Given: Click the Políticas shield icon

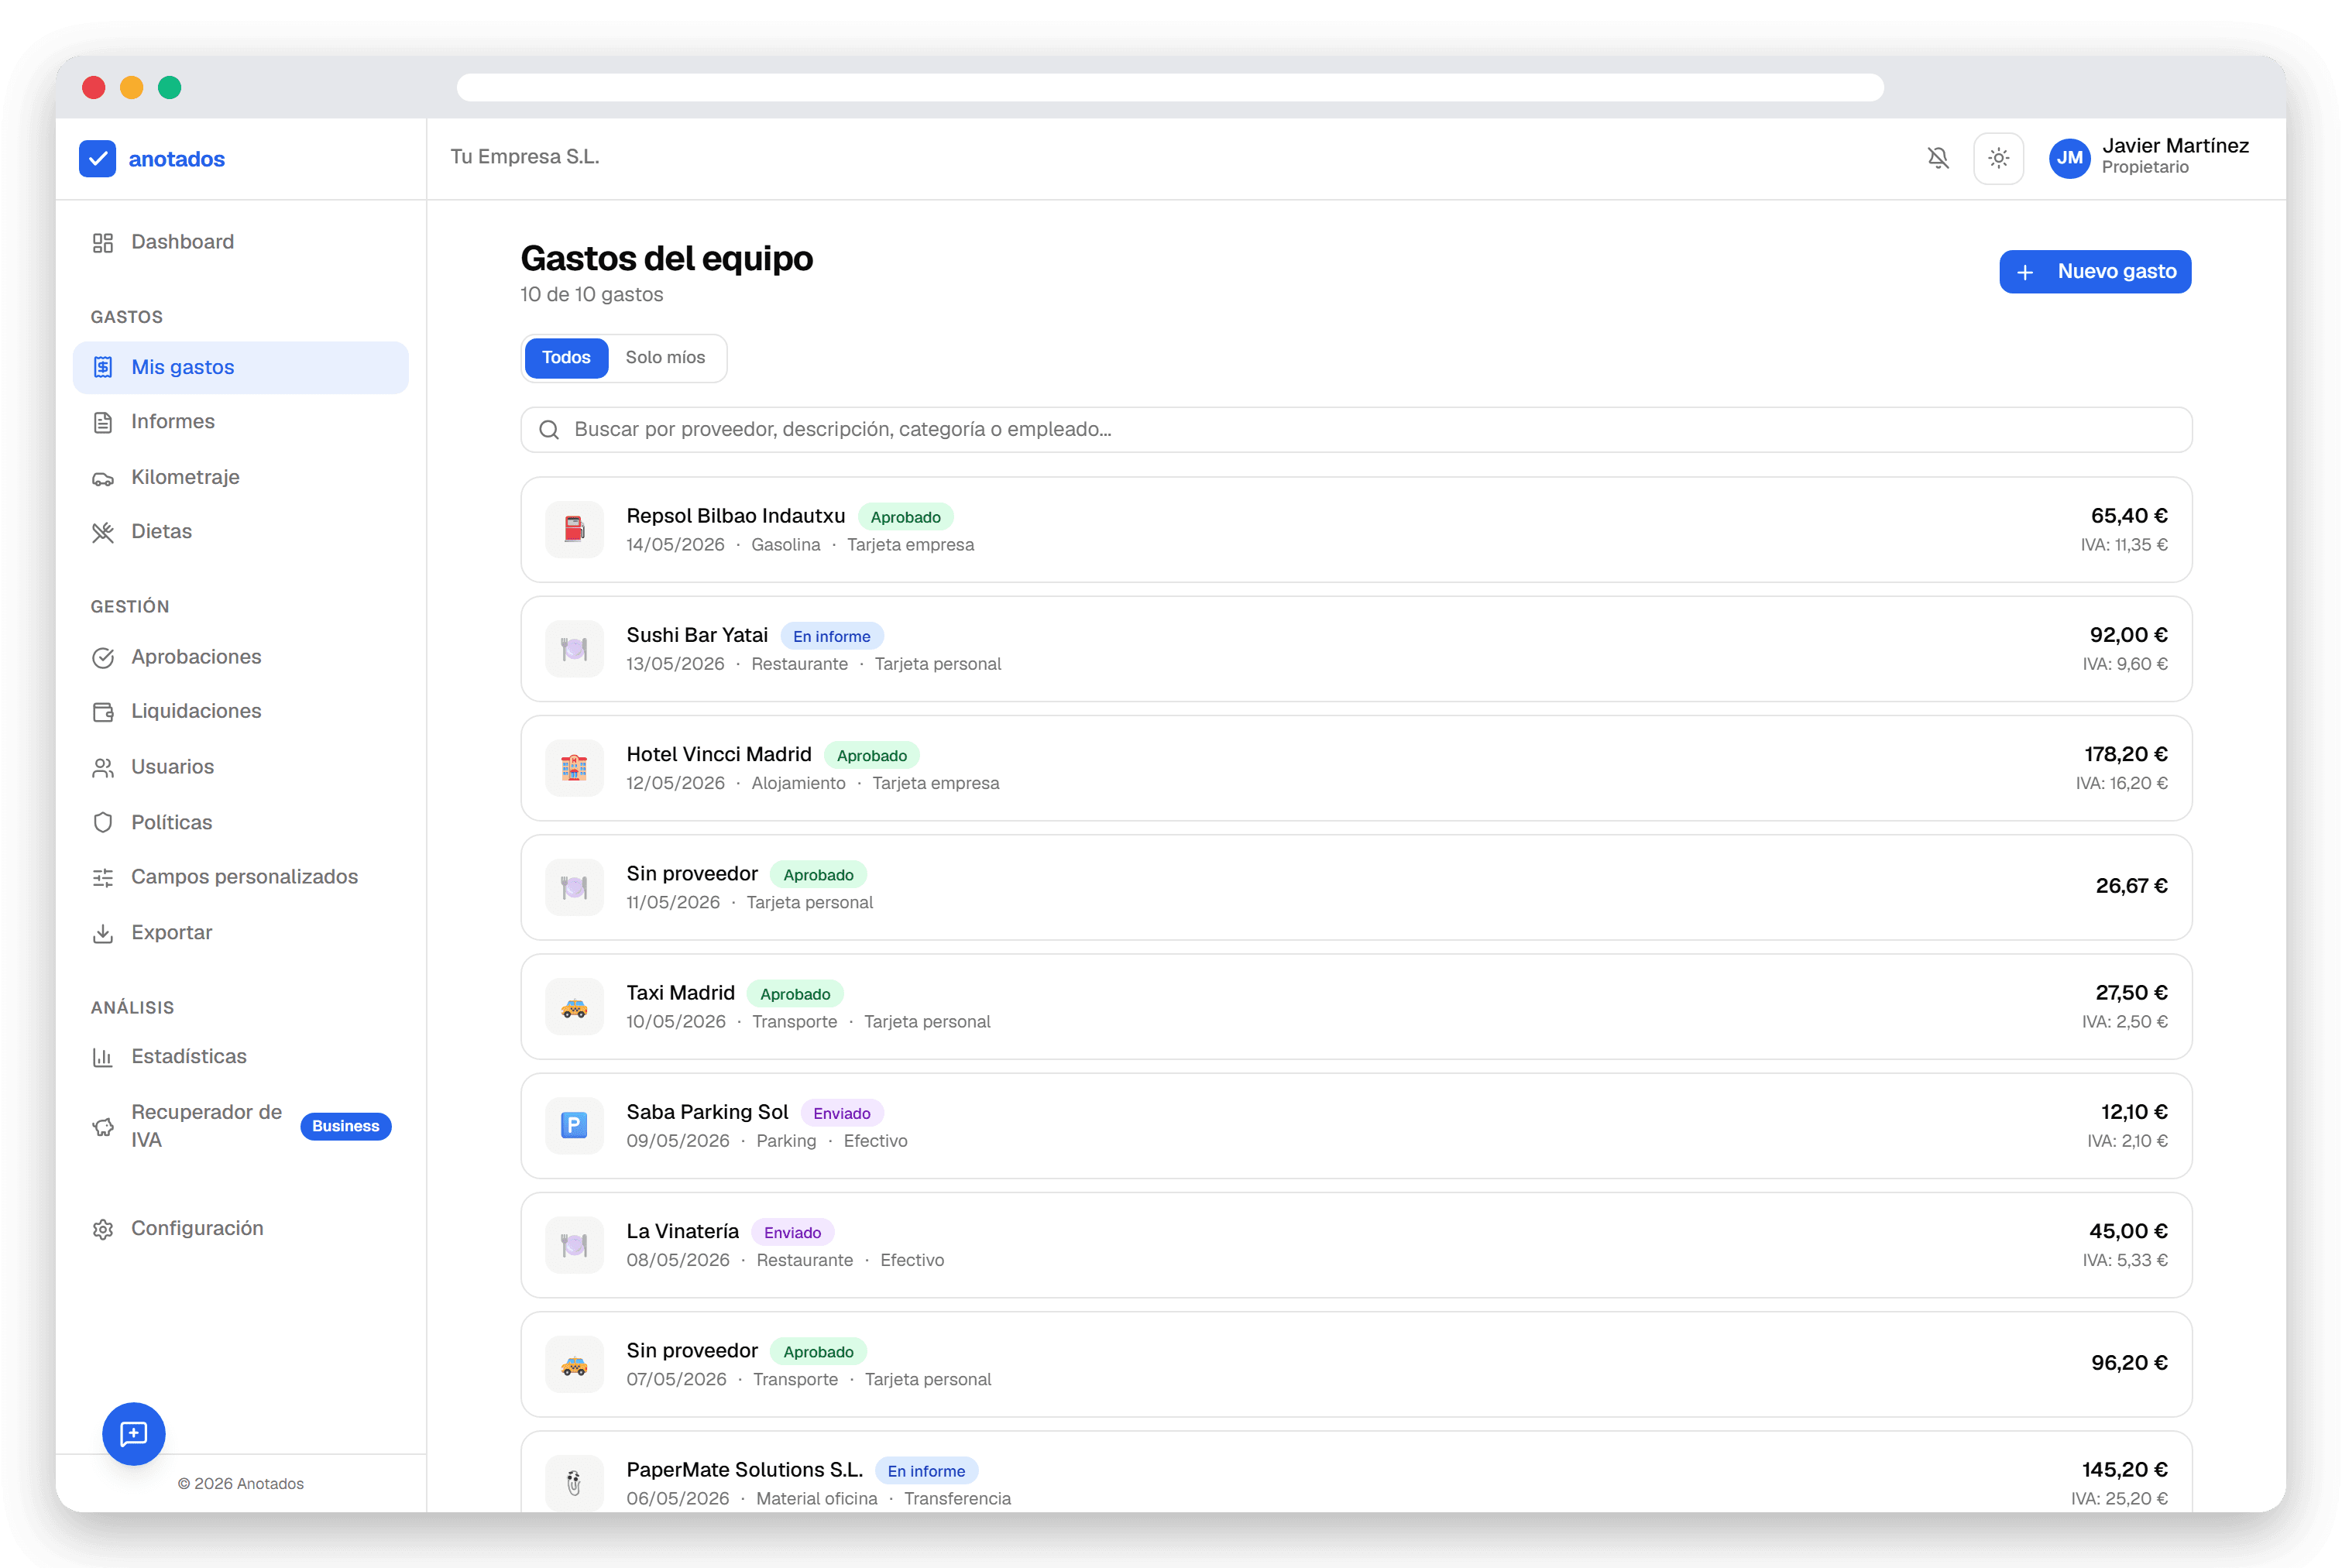Looking at the screenshot, I should pyautogui.click(x=103, y=823).
